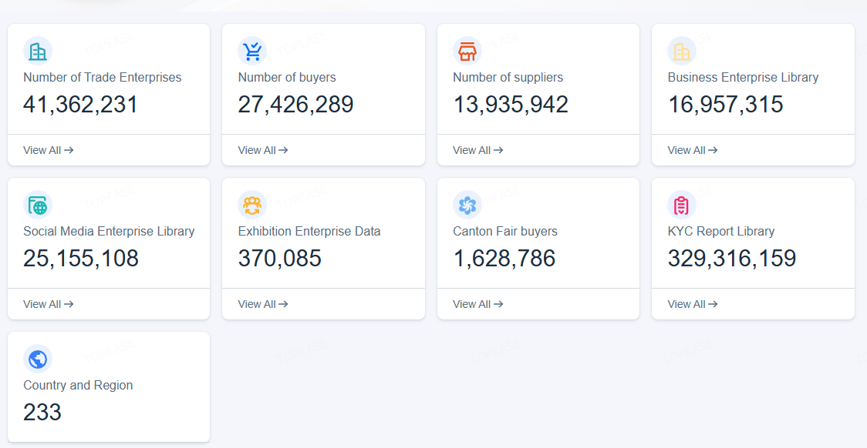Open View All under Number of buyers
This screenshot has height=448, width=867.
click(x=262, y=150)
